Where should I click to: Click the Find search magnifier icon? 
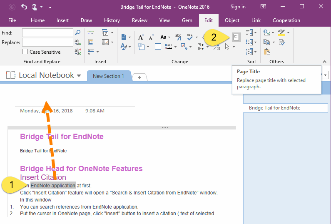pos(78,32)
